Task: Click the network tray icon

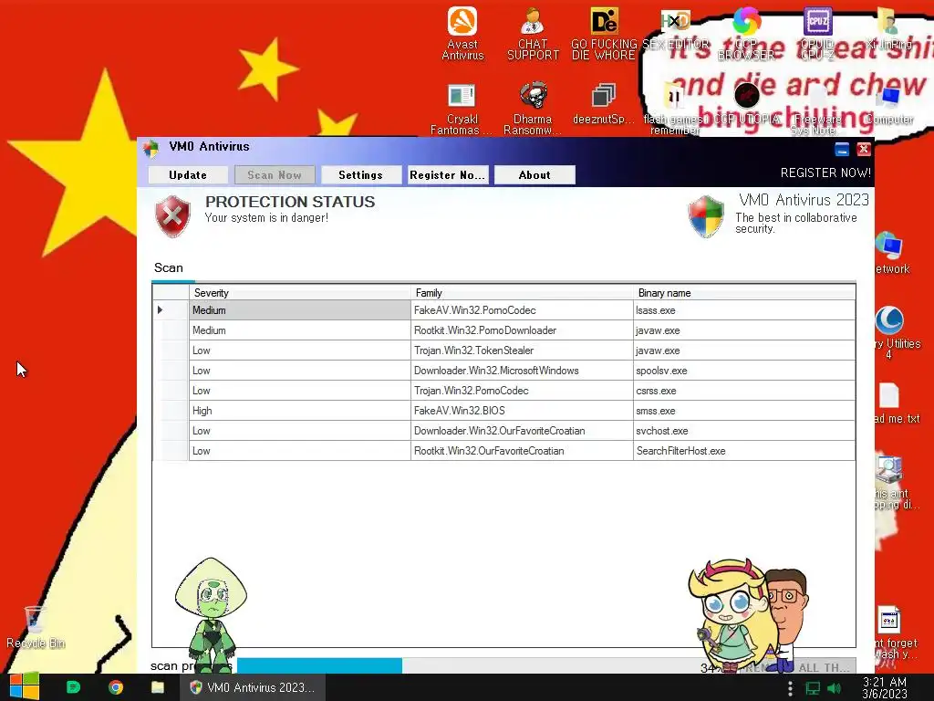Action: [x=813, y=688]
